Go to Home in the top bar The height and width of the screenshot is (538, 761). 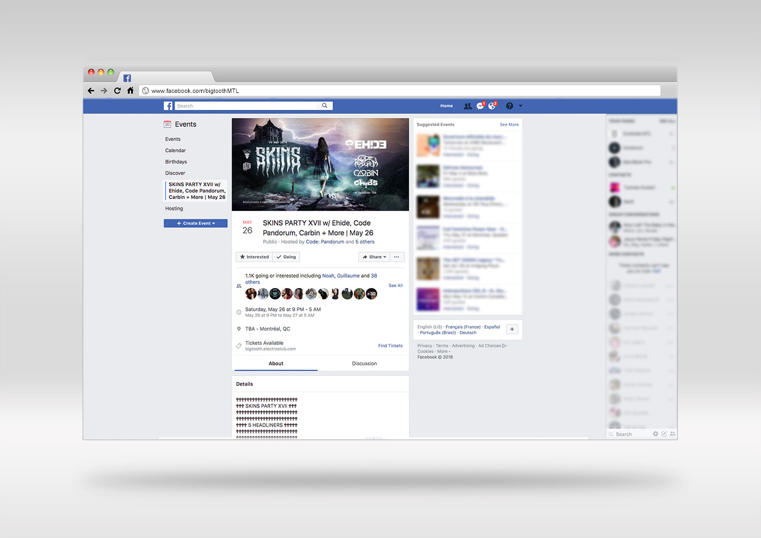(x=446, y=106)
